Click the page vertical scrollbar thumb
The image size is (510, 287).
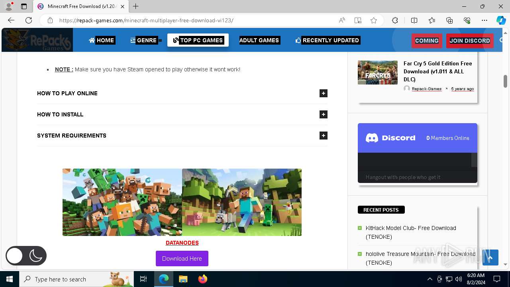(505, 81)
